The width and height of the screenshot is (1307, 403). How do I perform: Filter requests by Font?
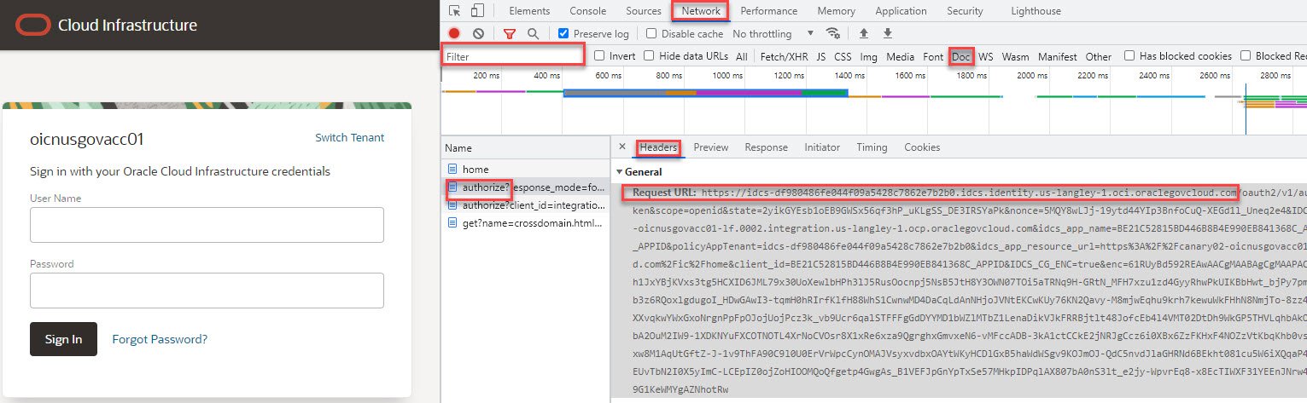(933, 57)
